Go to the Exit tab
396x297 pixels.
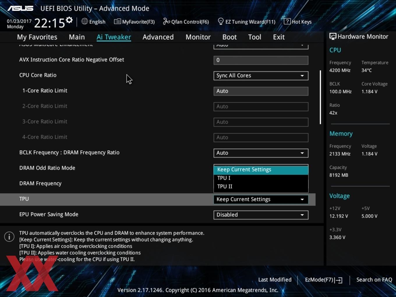[x=279, y=37]
